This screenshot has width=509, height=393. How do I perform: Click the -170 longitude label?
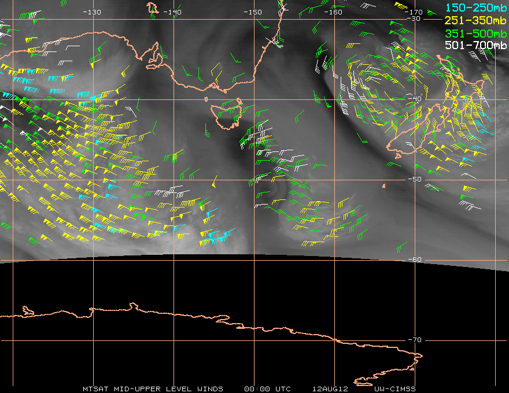tap(414, 12)
